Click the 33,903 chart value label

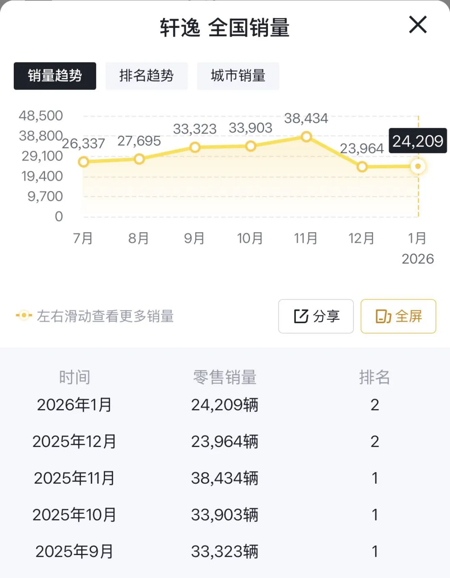pos(250,128)
